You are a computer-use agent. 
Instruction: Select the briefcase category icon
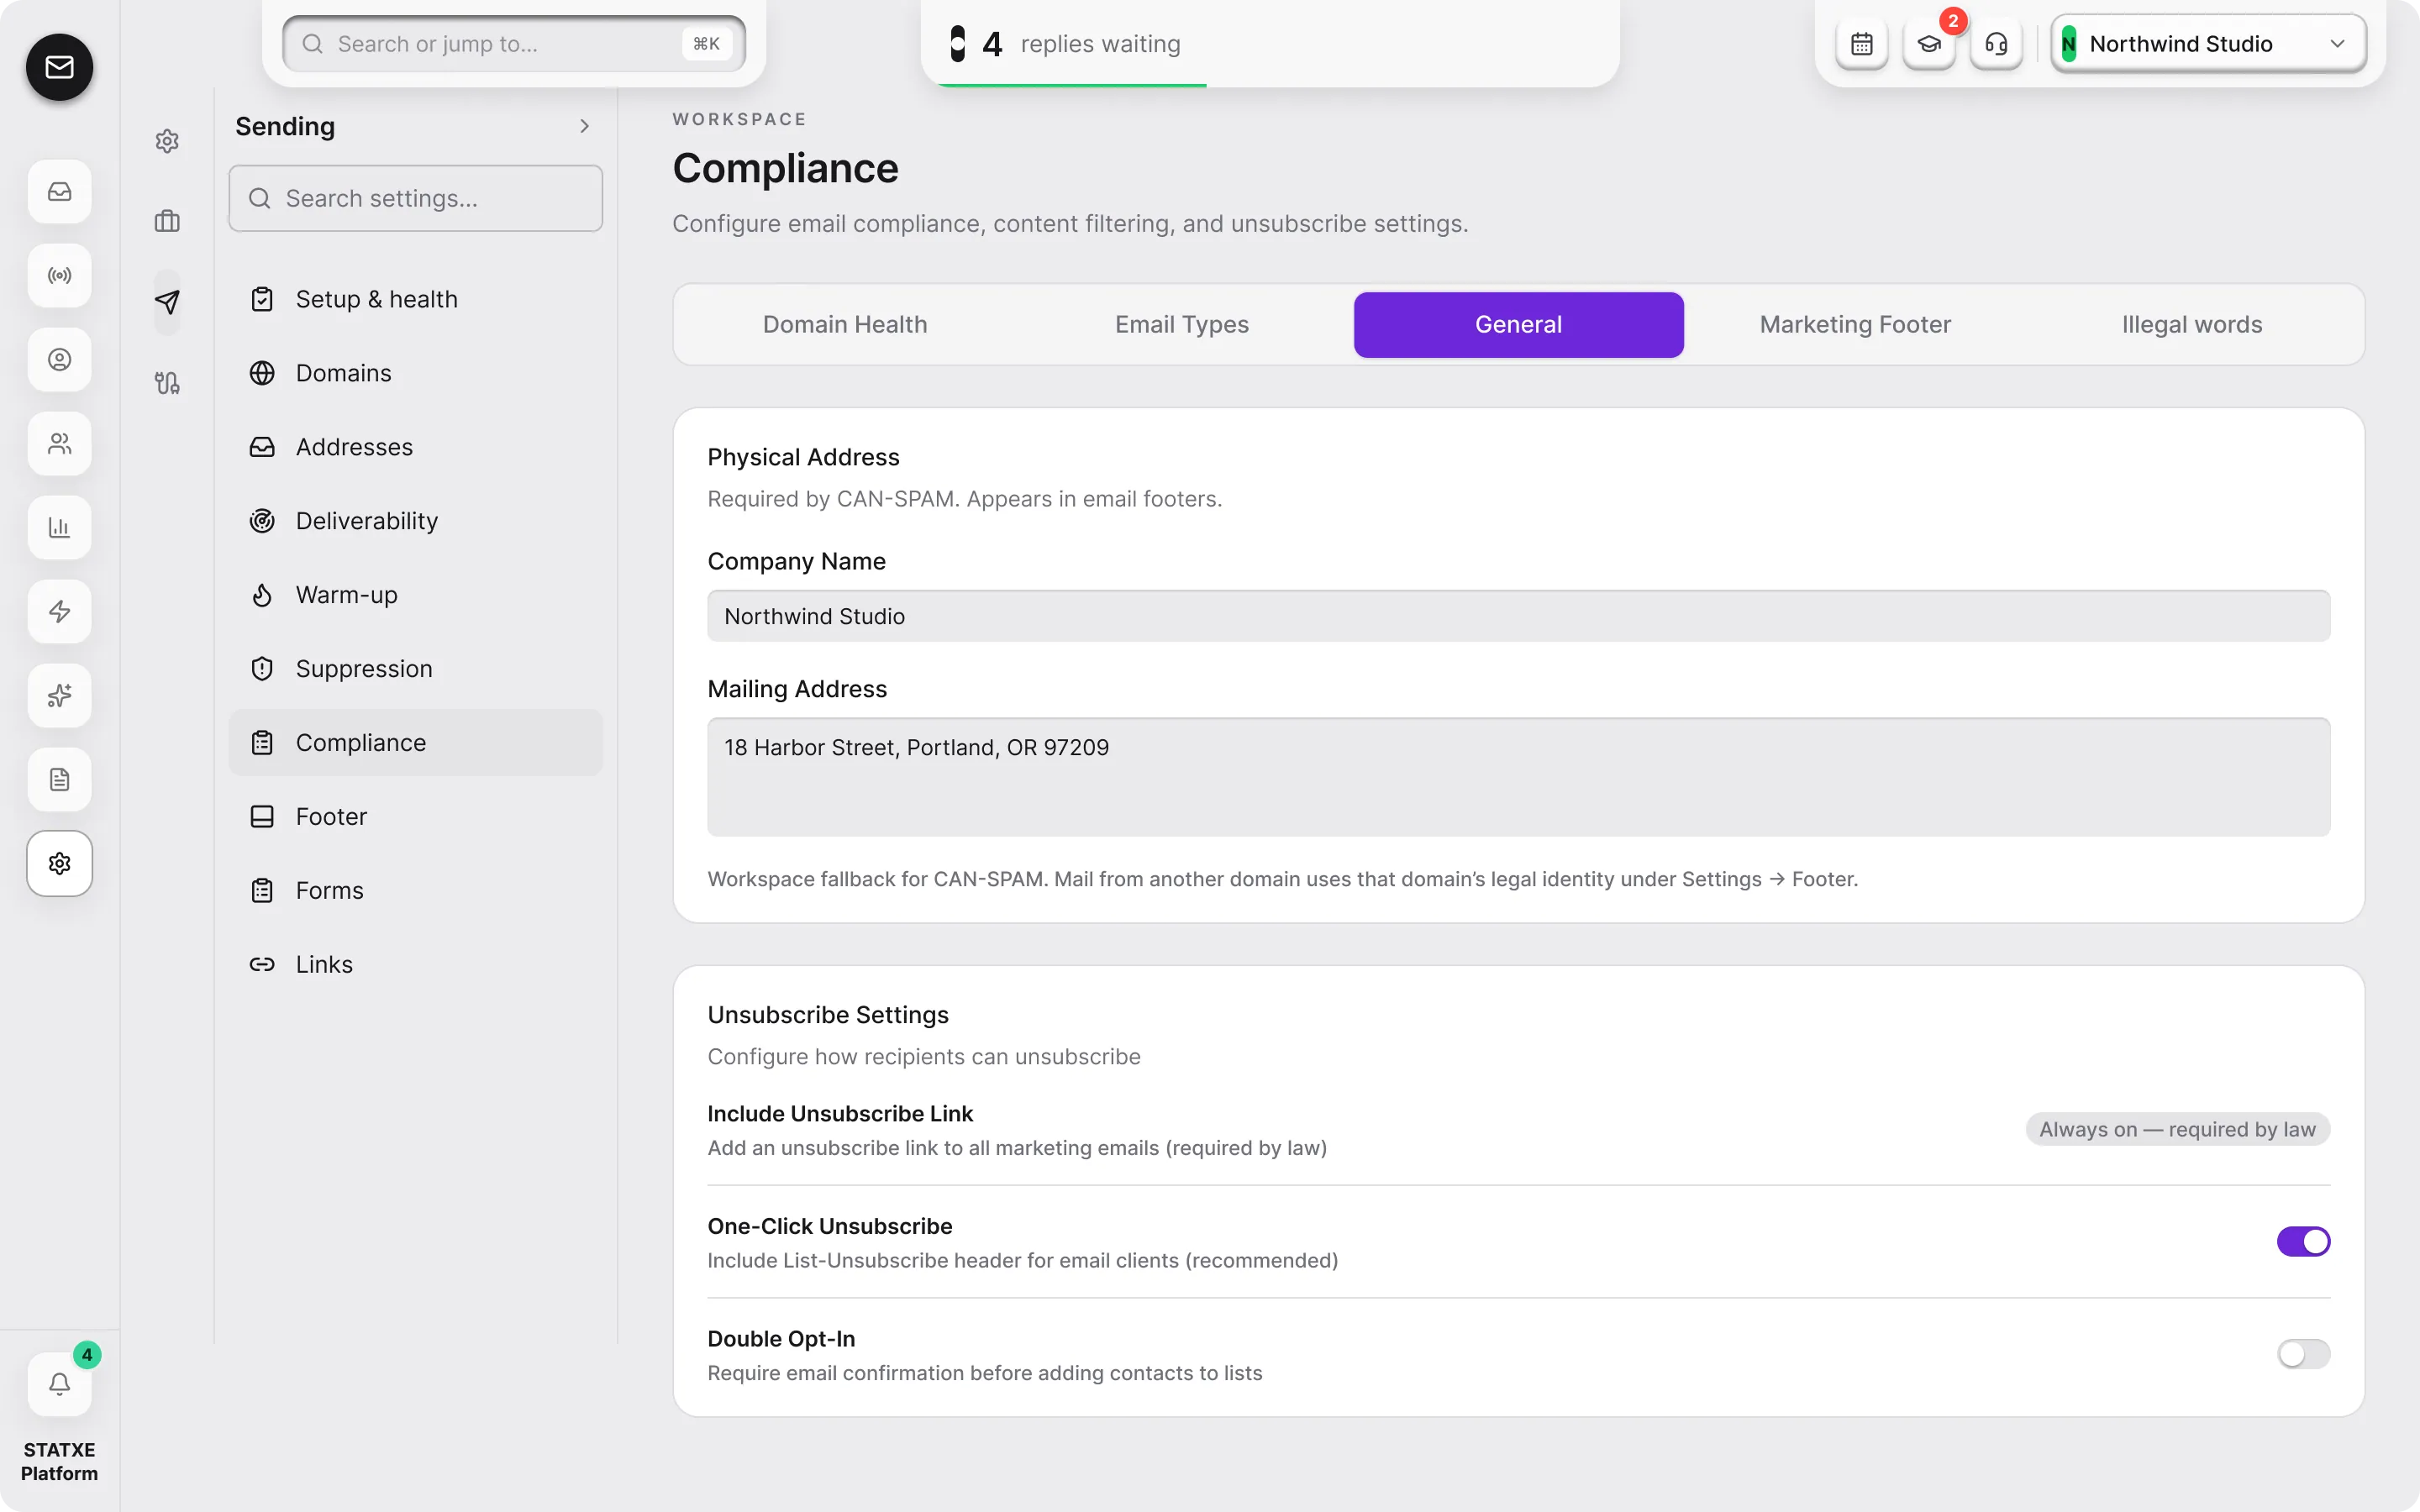[167, 221]
